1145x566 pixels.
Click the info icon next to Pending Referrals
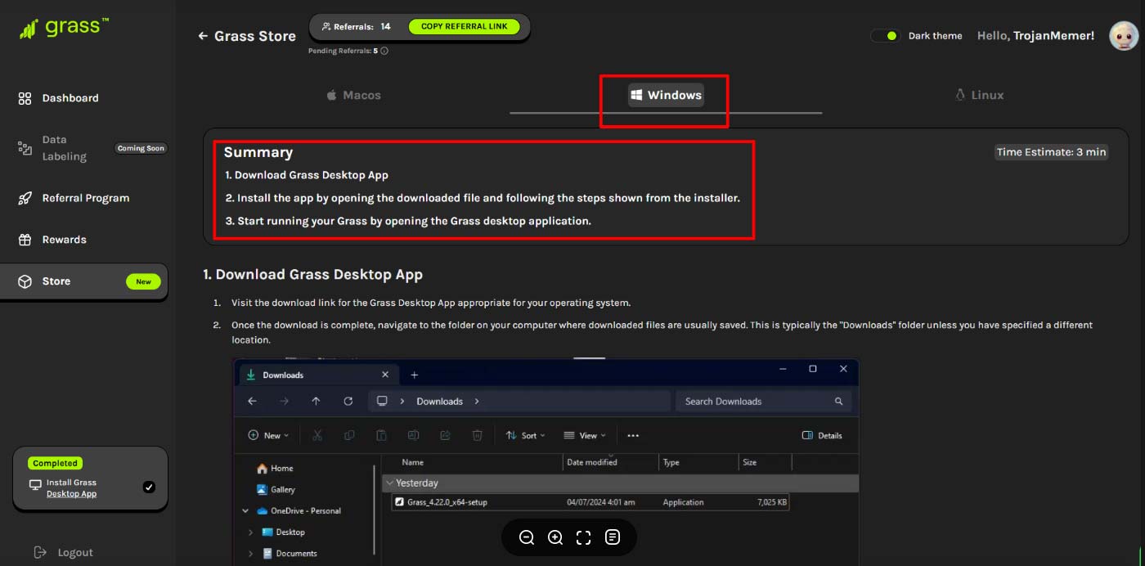click(x=384, y=51)
